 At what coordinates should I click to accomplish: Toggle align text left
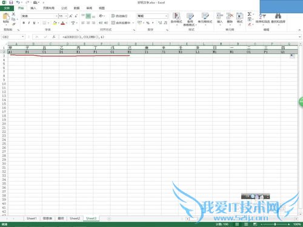pyautogui.click(x=83, y=23)
